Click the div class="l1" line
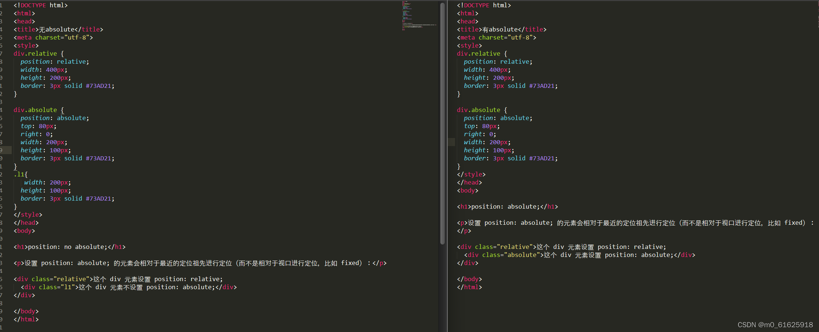The width and height of the screenshot is (819, 332). pos(129,287)
